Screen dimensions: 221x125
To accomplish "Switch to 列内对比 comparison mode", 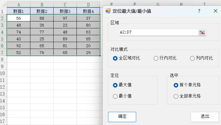I will pyautogui.click(x=192, y=58).
